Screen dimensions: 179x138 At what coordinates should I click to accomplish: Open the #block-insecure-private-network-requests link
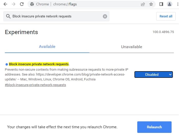[35, 85]
